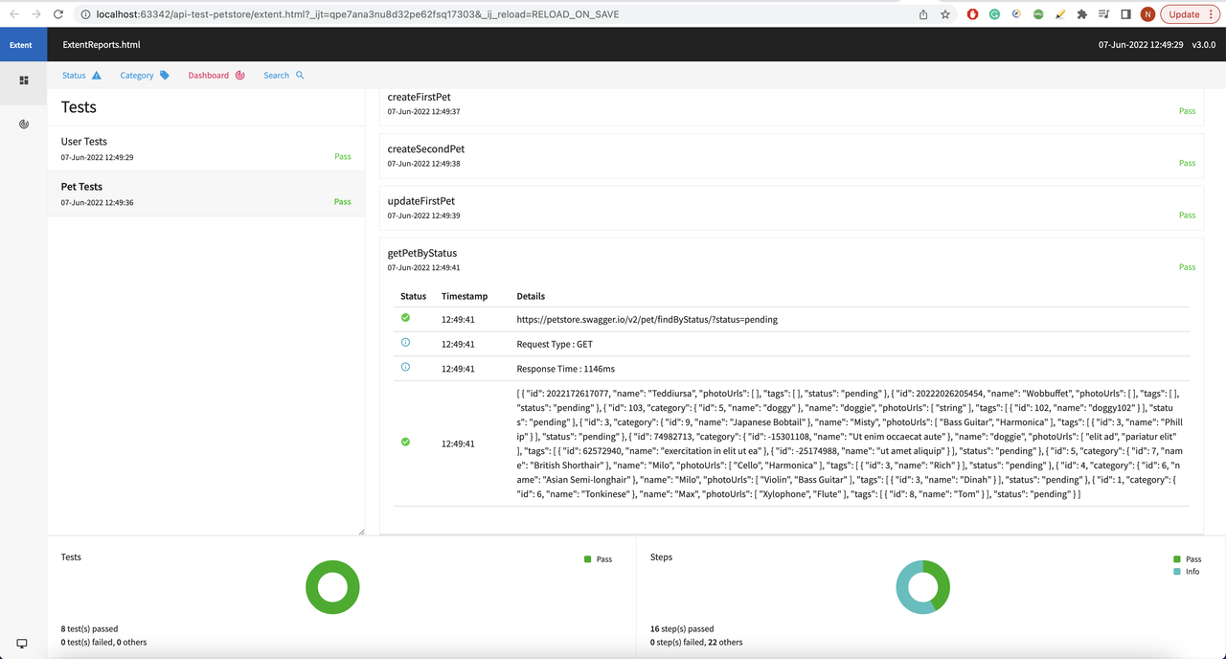Click Pass status on Pet Tests
Viewport: 1226px width, 659px height.
click(x=343, y=202)
